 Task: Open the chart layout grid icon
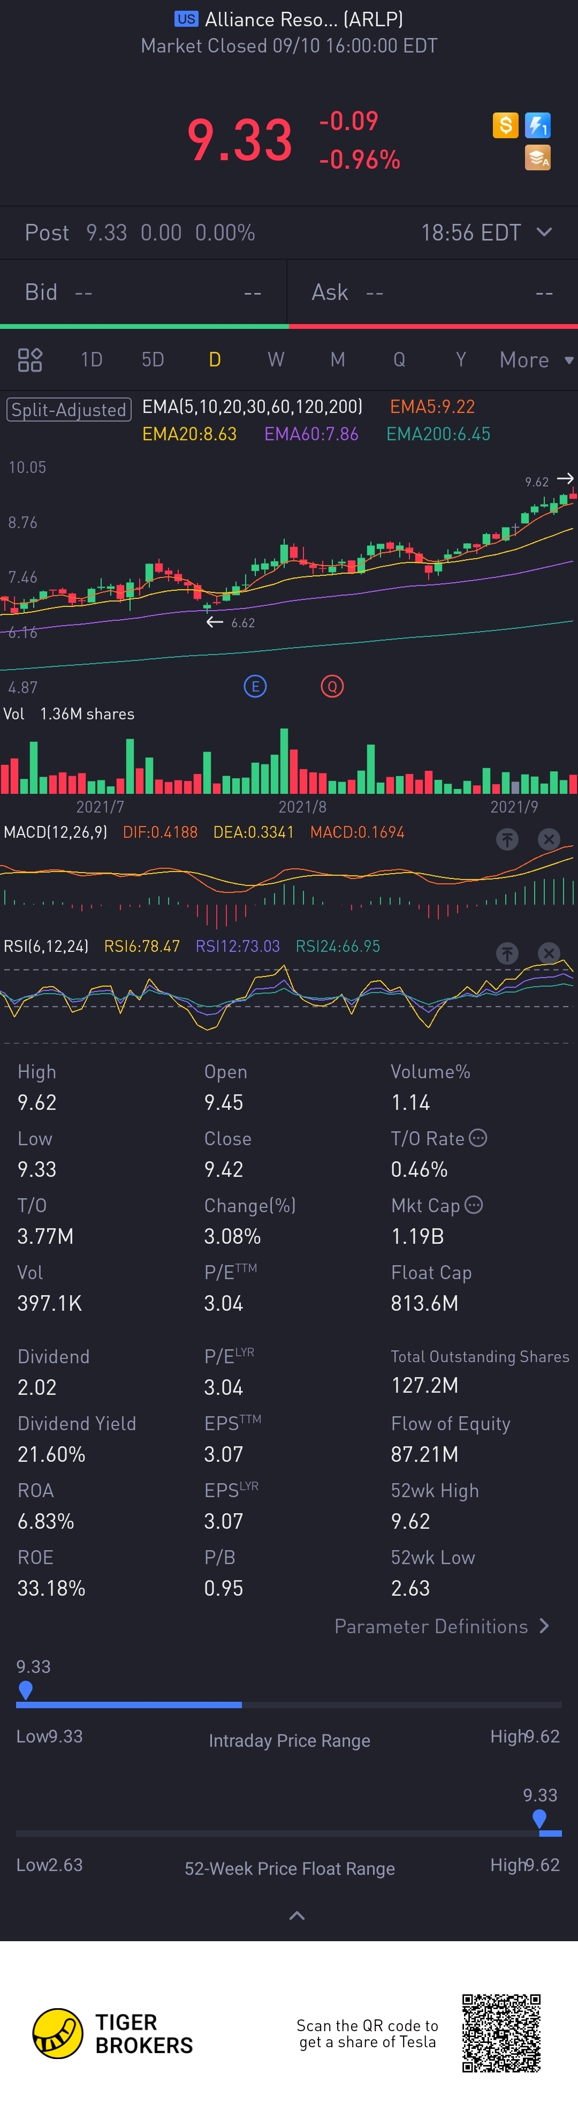pyautogui.click(x=31, y=360)
